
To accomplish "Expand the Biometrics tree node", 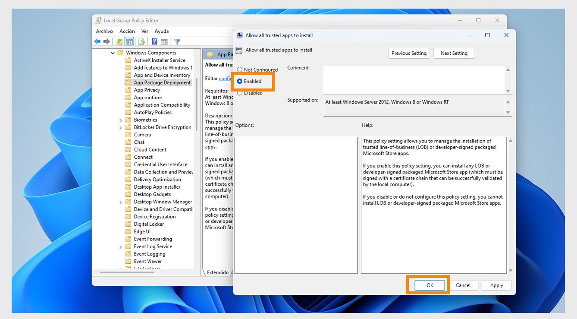I will click(x=121, y=120).
